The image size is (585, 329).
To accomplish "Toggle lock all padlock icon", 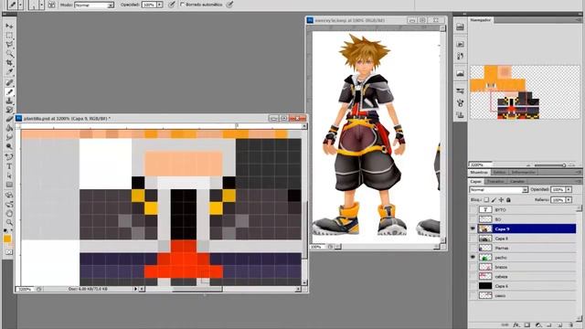I will [x=508, y=200].
